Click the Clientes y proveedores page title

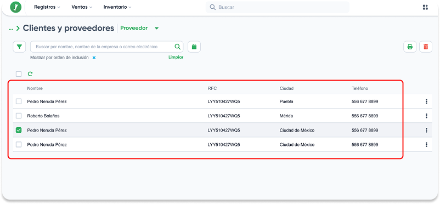(x=69, y=28)
